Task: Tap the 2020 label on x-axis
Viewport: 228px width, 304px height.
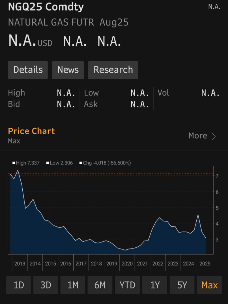Action: click(x=127, y=264)
